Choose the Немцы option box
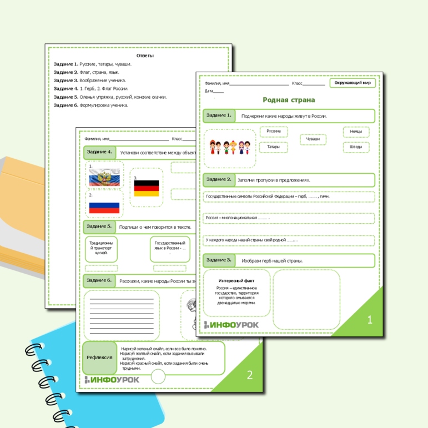Screen dimensions: 428x428 (356, 132)
